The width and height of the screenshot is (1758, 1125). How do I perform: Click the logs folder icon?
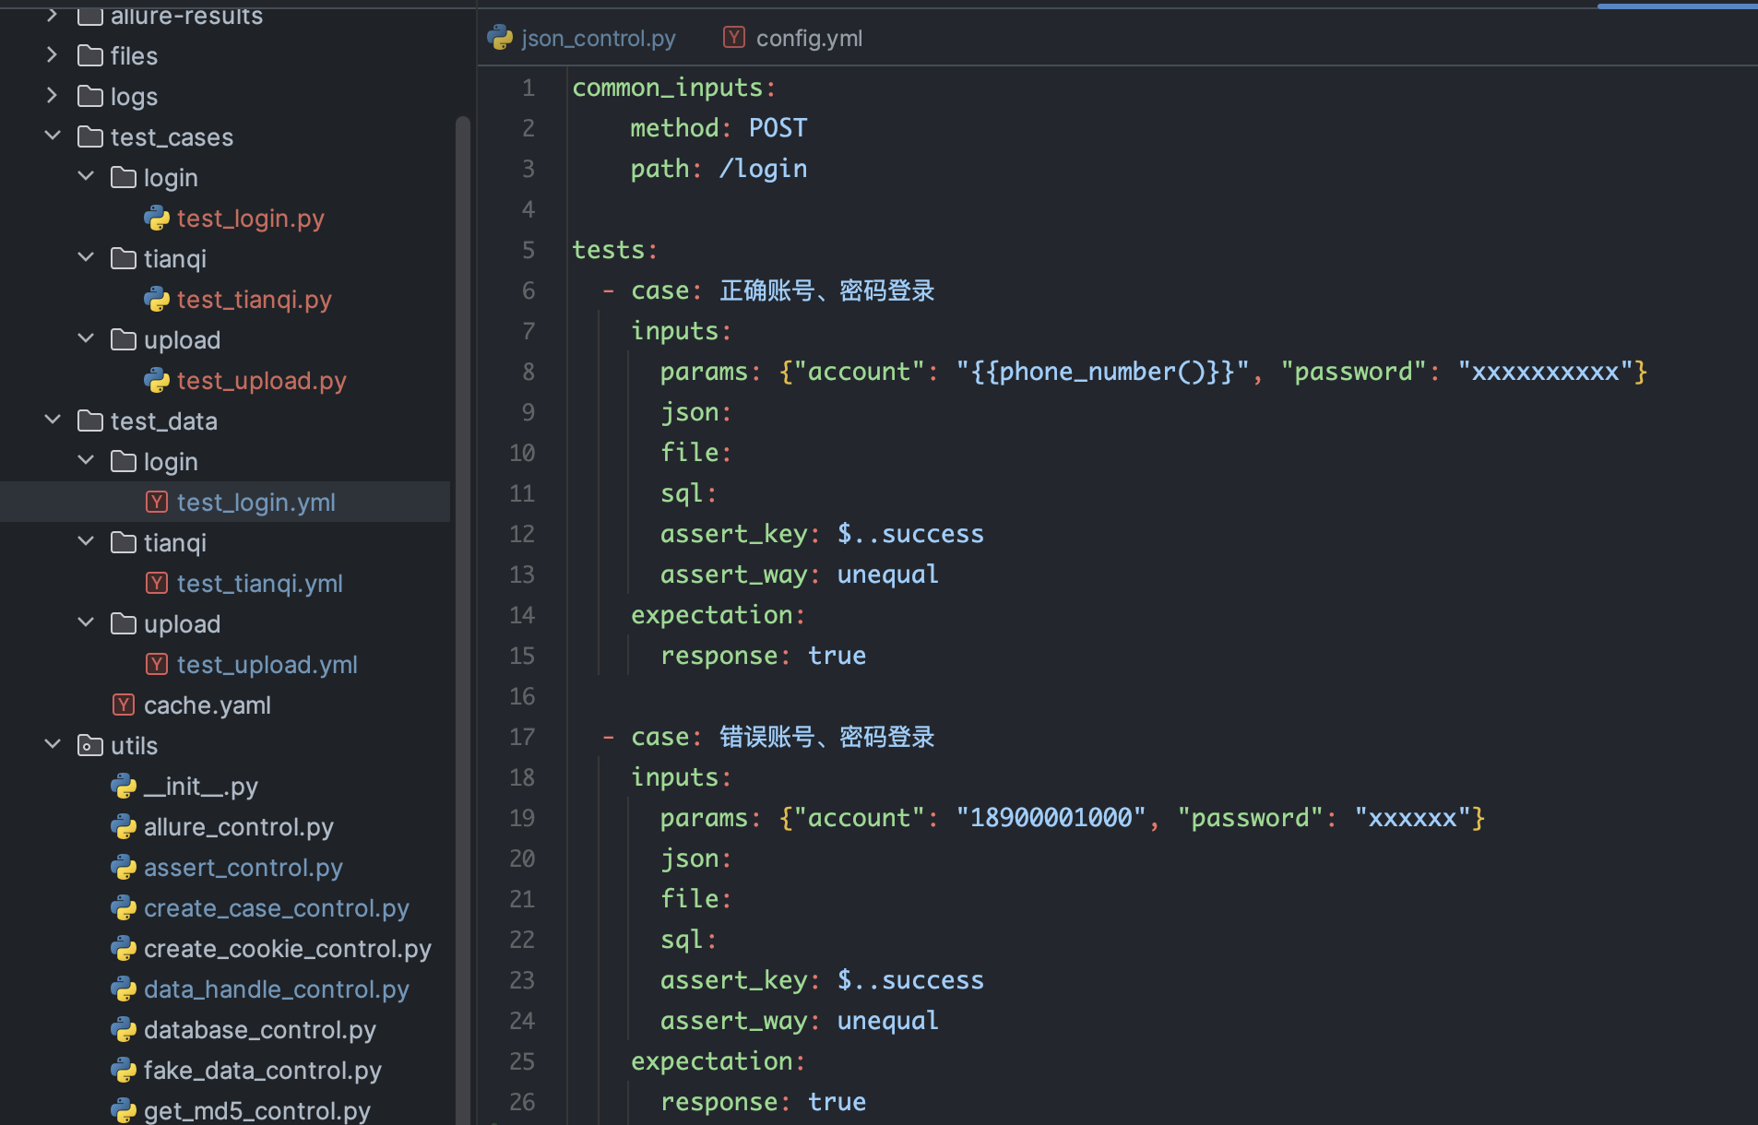(x=90, y=96)
